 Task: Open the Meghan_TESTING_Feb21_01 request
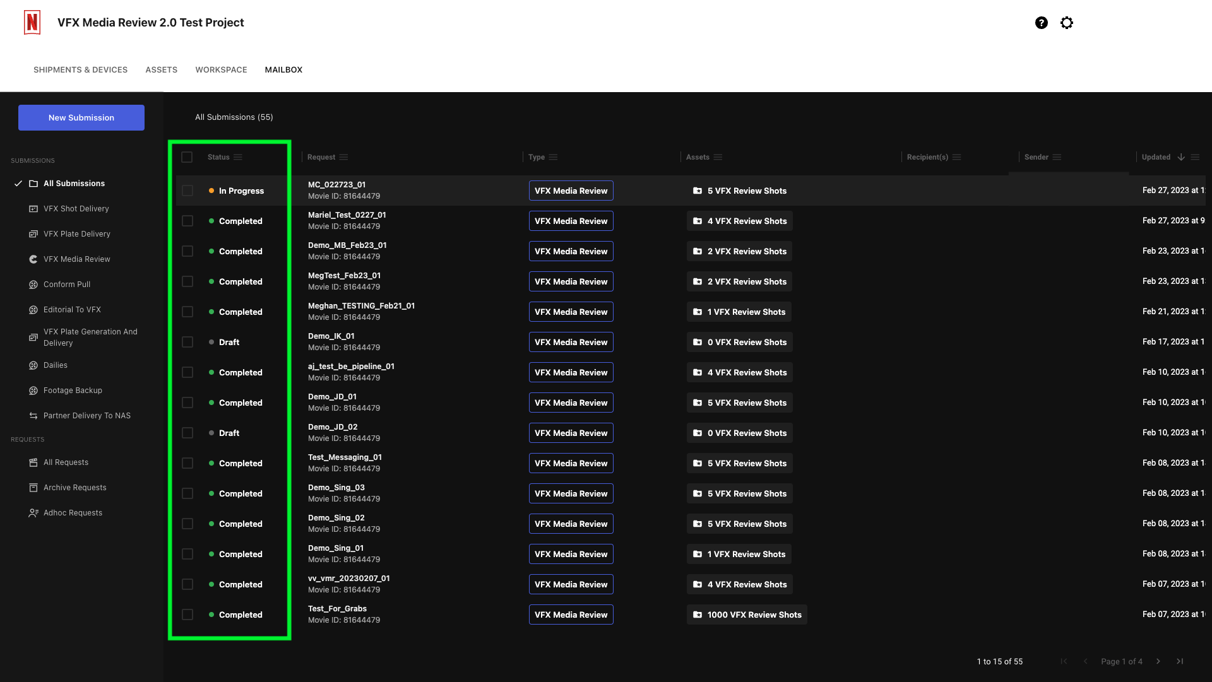[361, 306]
